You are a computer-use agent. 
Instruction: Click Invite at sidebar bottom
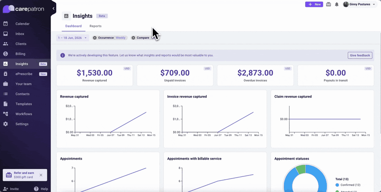tap(11, 189)
